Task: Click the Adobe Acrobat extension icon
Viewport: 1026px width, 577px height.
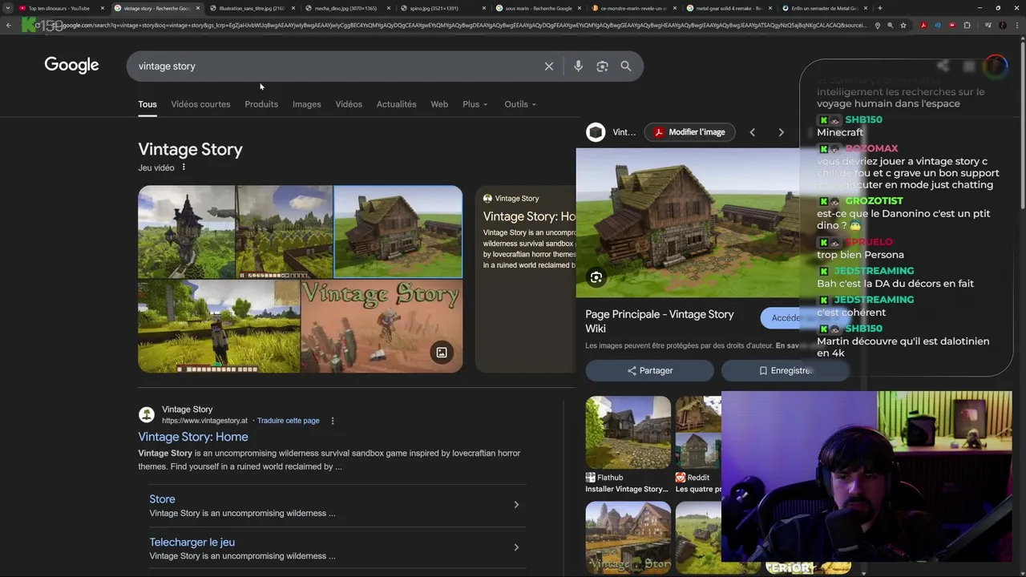Action: pyautogui.click(x=923, y=26)
